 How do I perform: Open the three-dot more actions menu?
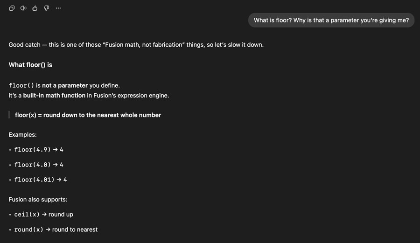58,8
